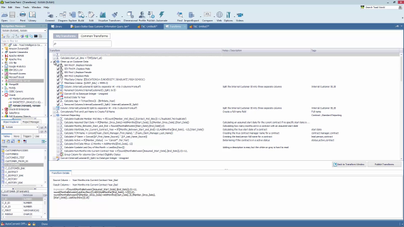Click the transforms search input field

(82, 44)
